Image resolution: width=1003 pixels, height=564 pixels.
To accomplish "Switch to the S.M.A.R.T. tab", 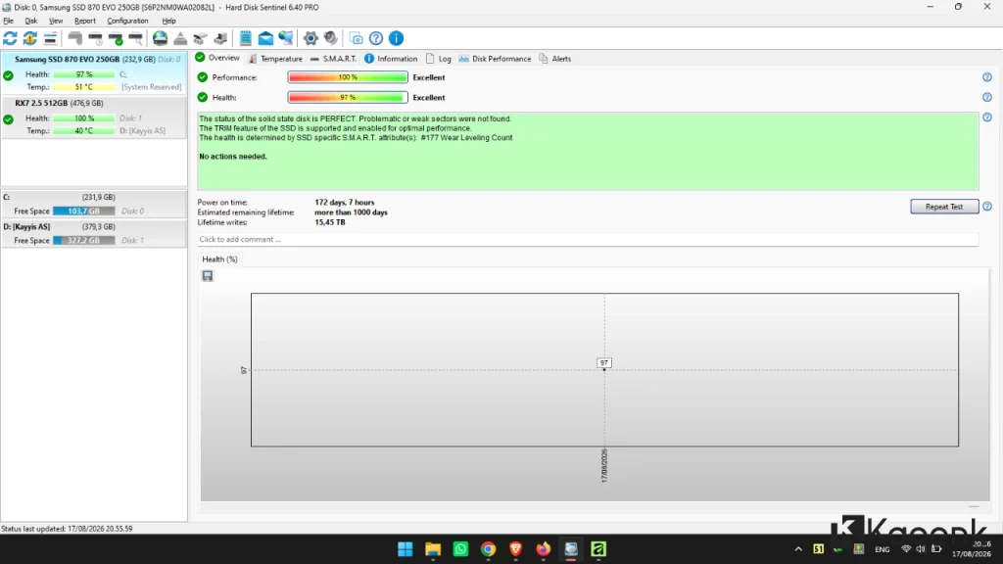I will [333, 59].
